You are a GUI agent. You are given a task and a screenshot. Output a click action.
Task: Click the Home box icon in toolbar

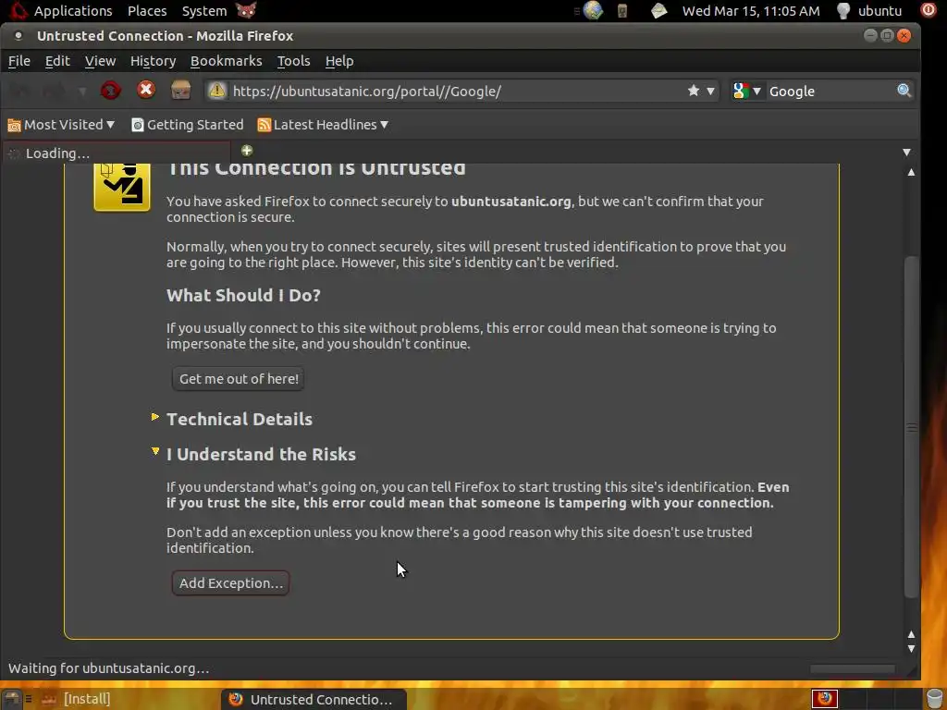click(x=180, y=91)
